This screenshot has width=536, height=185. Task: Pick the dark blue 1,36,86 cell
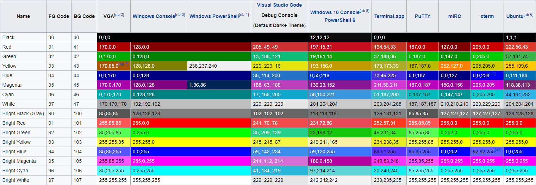point(219,85)
